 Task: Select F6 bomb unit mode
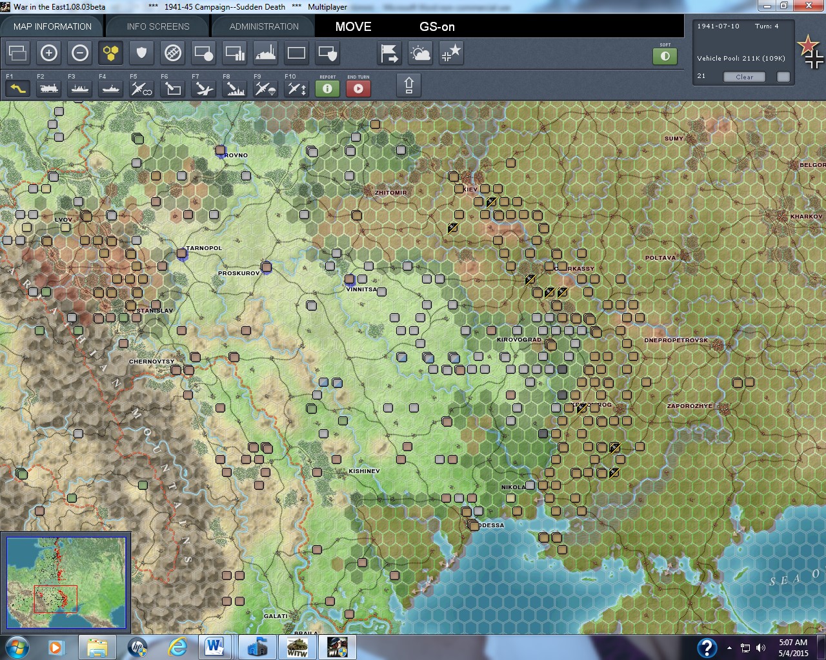click(x=173, y=88)
